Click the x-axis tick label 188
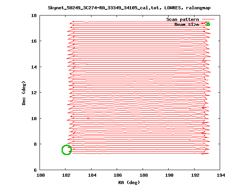Viewport: 248px width, 186px height. [x=144, y=175]
